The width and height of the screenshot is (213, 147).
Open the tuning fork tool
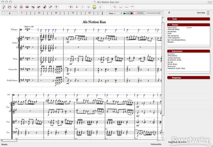pyautogui.click(x=50, y=7)
